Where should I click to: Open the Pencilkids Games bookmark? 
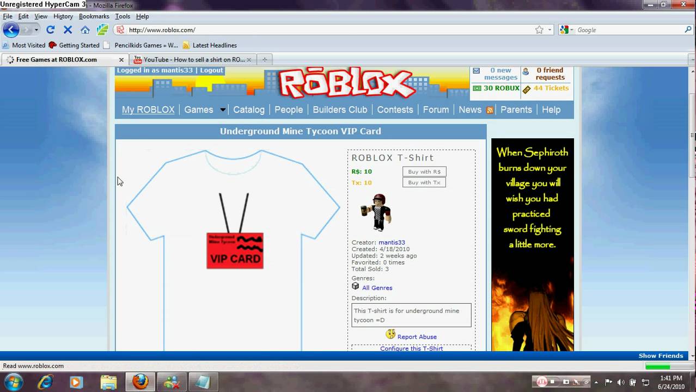[141, 45]
